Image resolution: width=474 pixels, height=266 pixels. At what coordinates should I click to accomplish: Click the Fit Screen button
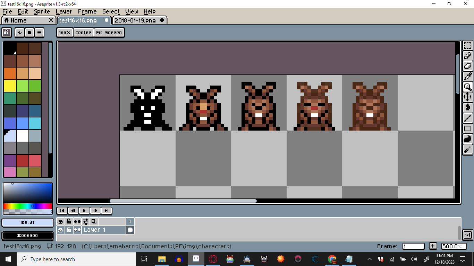point(109,33)
